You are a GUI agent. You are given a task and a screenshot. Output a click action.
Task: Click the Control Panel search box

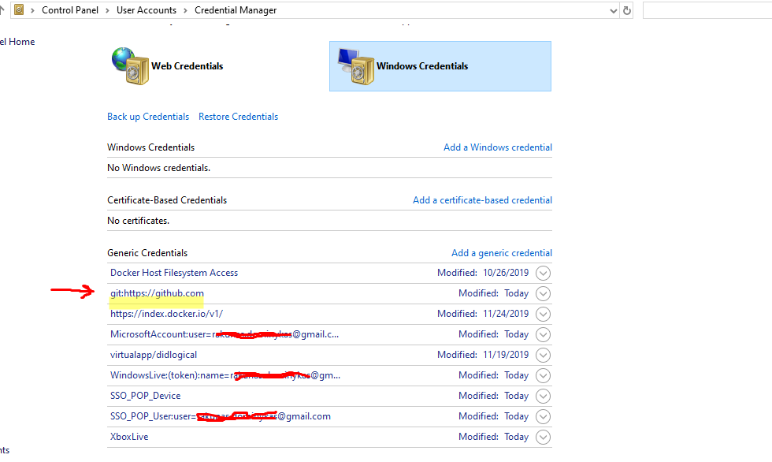[x=707, y=10]
